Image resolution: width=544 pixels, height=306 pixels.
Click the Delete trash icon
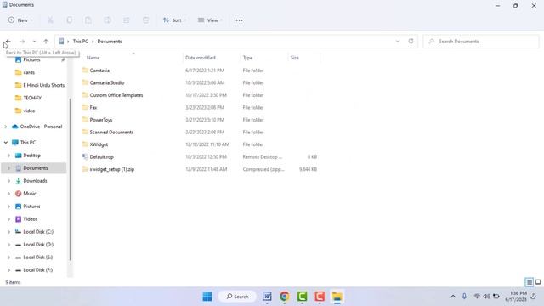145,20
